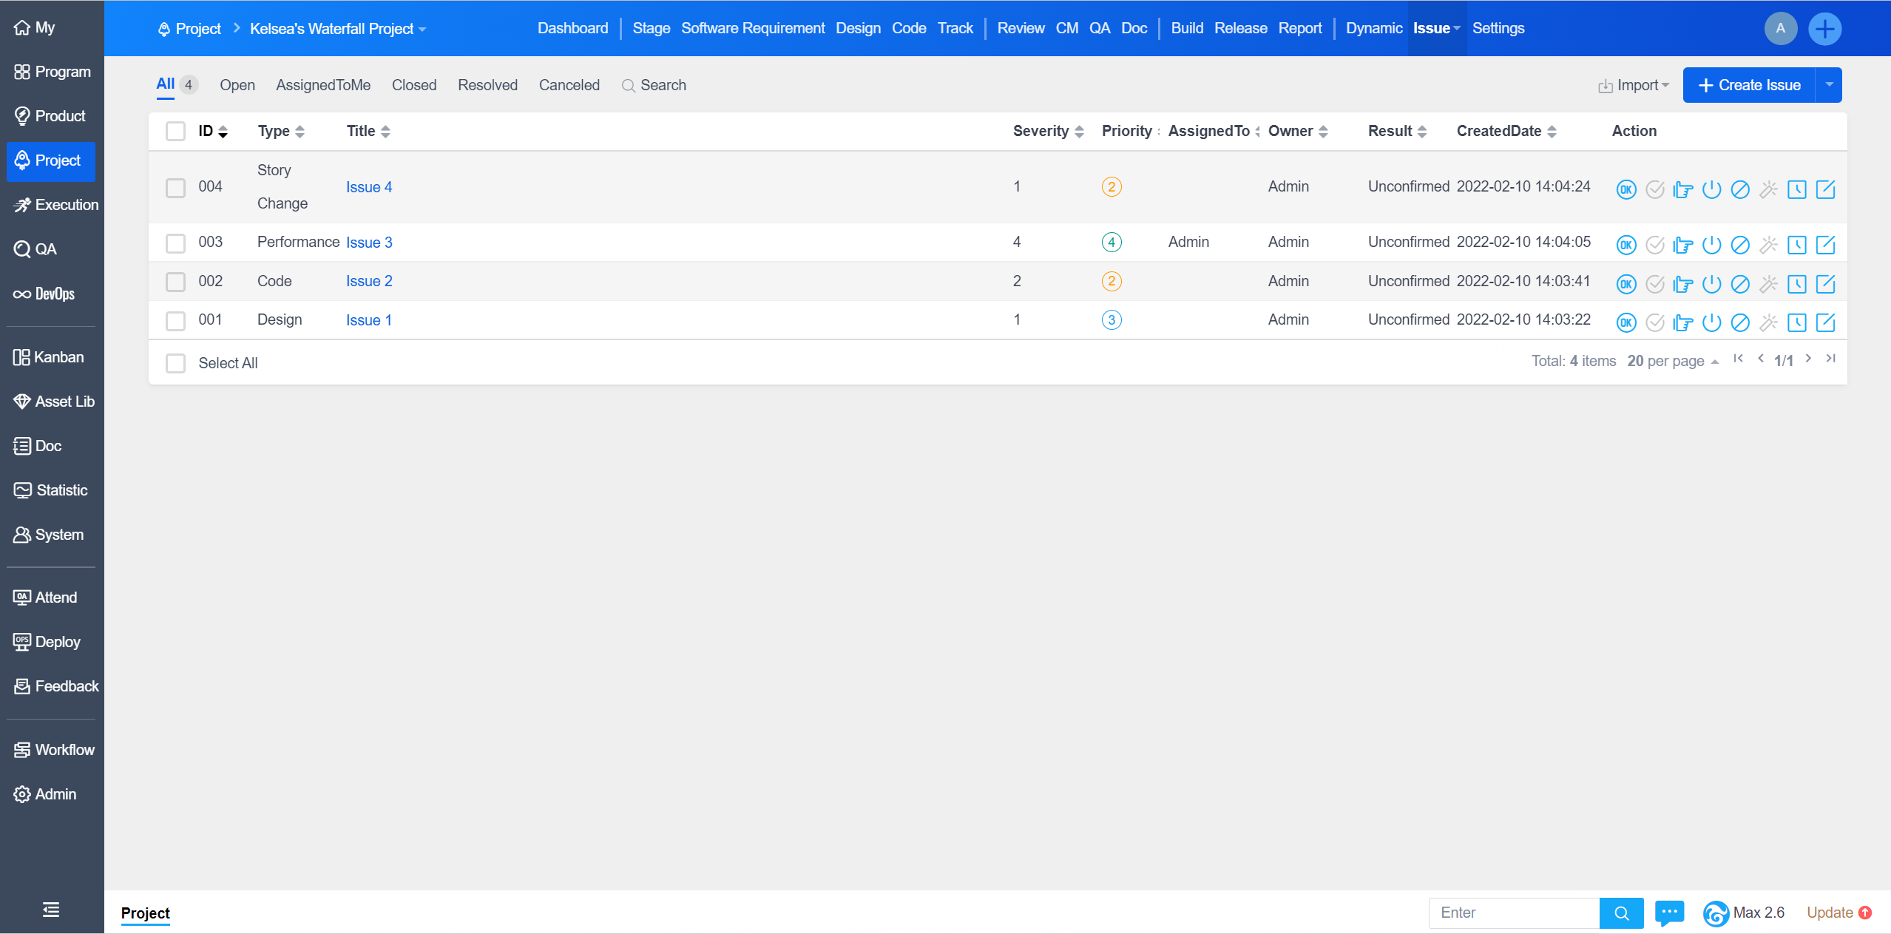Click the OK confirm icon for Issue 4
Screen dimensions: 1891x934
tap(1626, 189)
